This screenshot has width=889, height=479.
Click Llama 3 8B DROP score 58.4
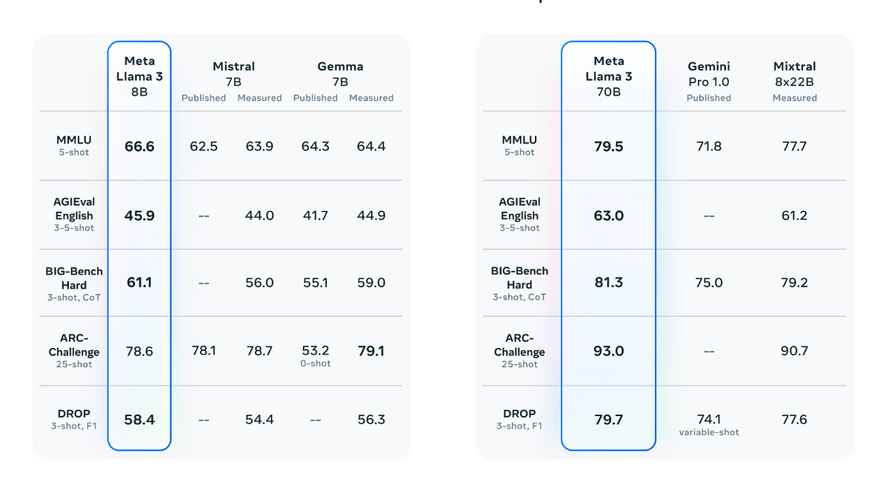139,420
